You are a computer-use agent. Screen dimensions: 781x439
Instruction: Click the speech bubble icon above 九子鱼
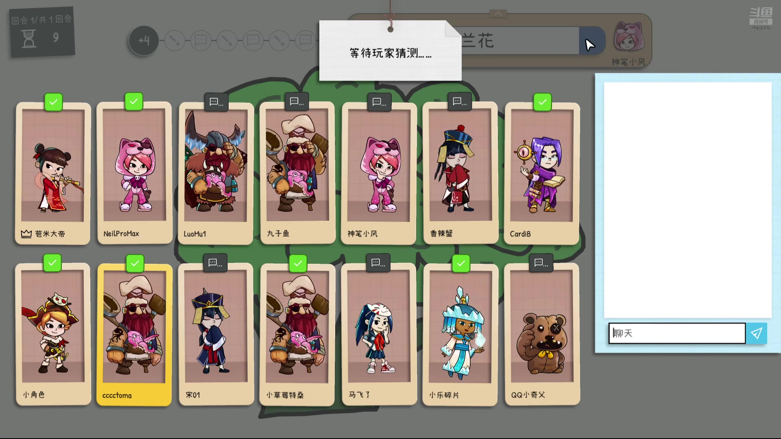click(297, 101)
